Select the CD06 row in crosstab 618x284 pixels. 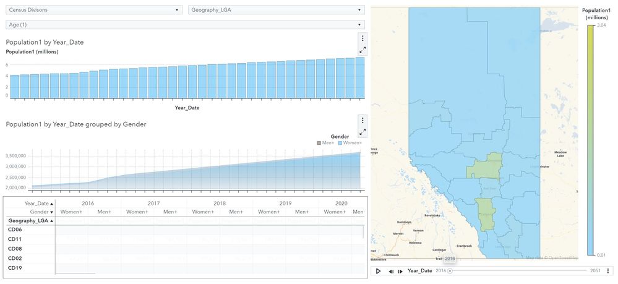point(15,230)
